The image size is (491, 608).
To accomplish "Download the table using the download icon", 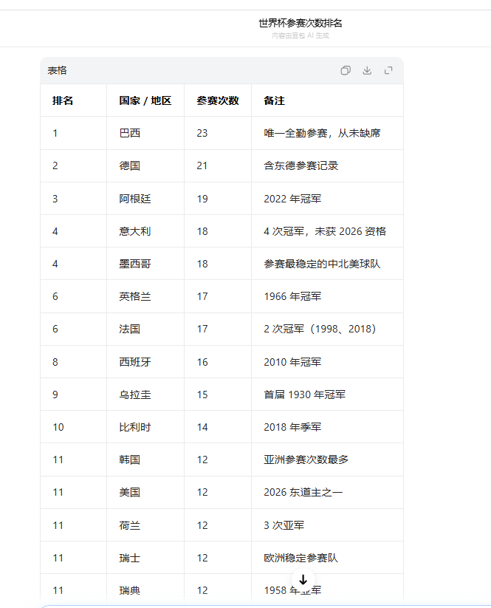I will coord(367,70).
